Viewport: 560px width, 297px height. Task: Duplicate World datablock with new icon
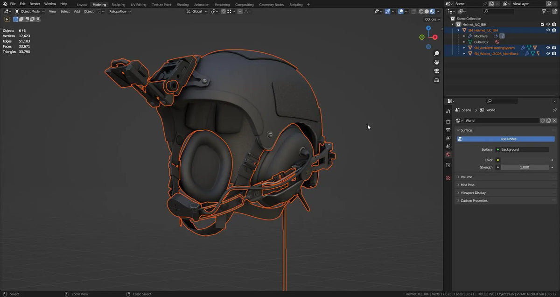(549, 120)
